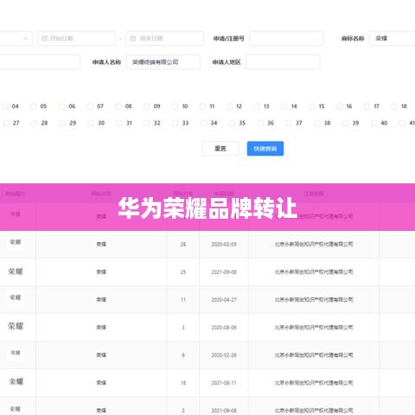Tick the class 16 checkbox
Screen dimensions: 415x415
click(339, 106)
